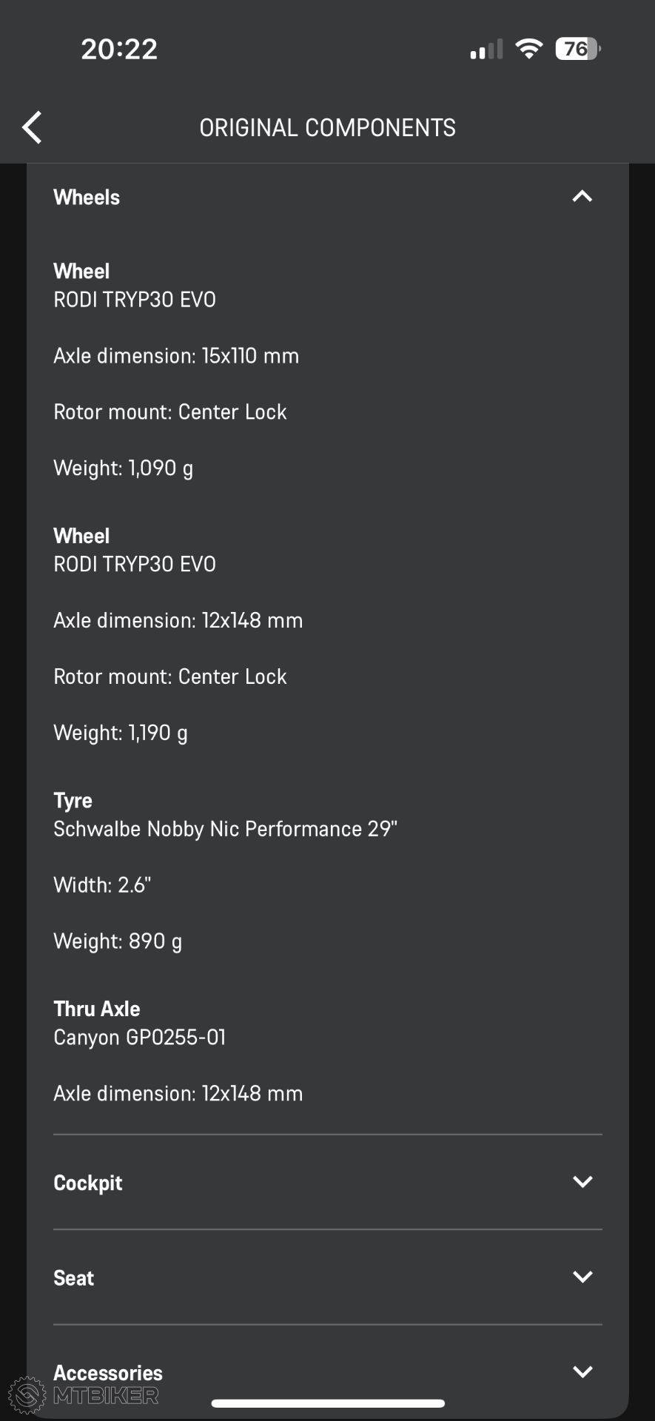The image size is (655, 1421).
Task: Tap the Weight 1,190 g line
Action: 121,733
